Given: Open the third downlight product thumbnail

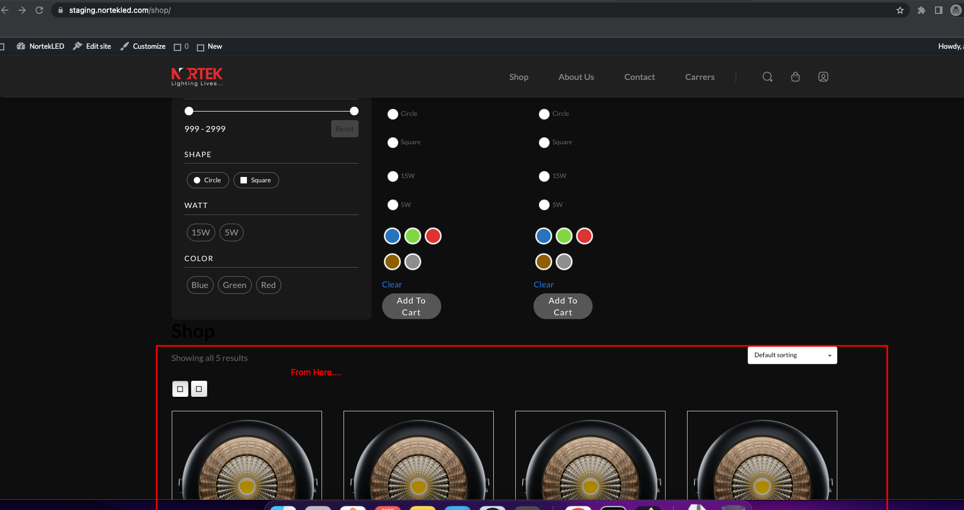Looking at the screenshot, I should (590, 455).
